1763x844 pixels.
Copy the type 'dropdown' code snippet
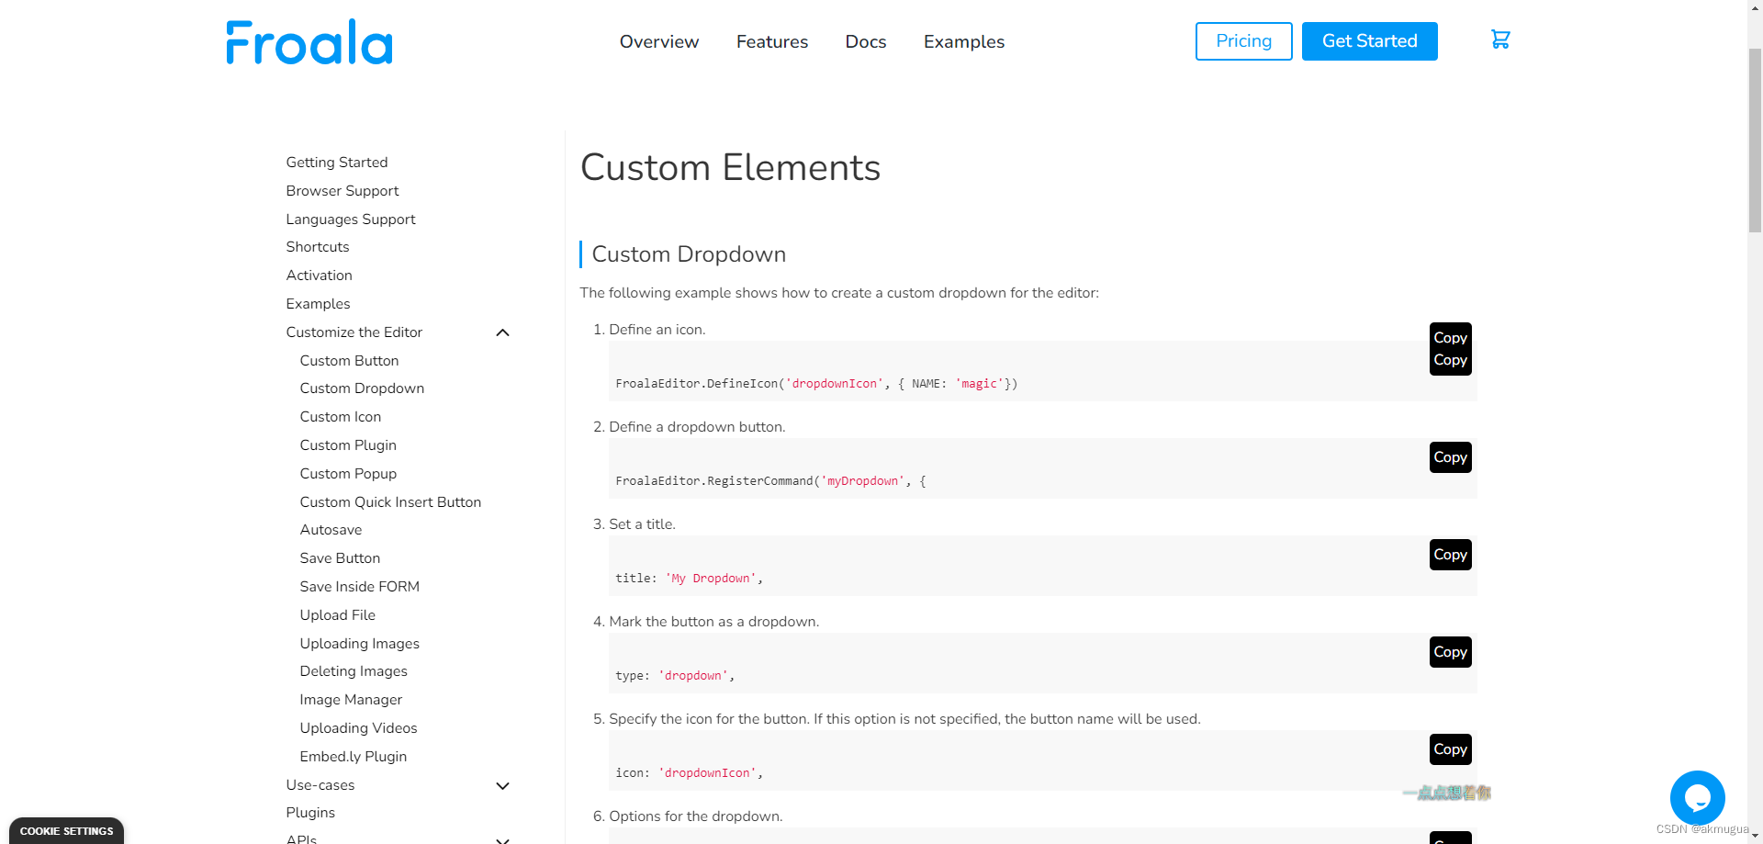click(1450, 652)
